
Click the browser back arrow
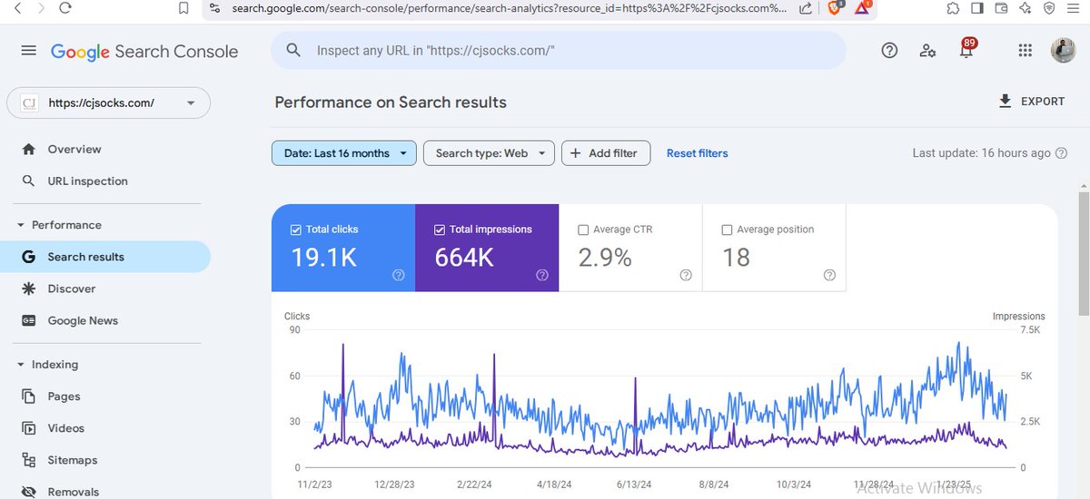point(18,8)
